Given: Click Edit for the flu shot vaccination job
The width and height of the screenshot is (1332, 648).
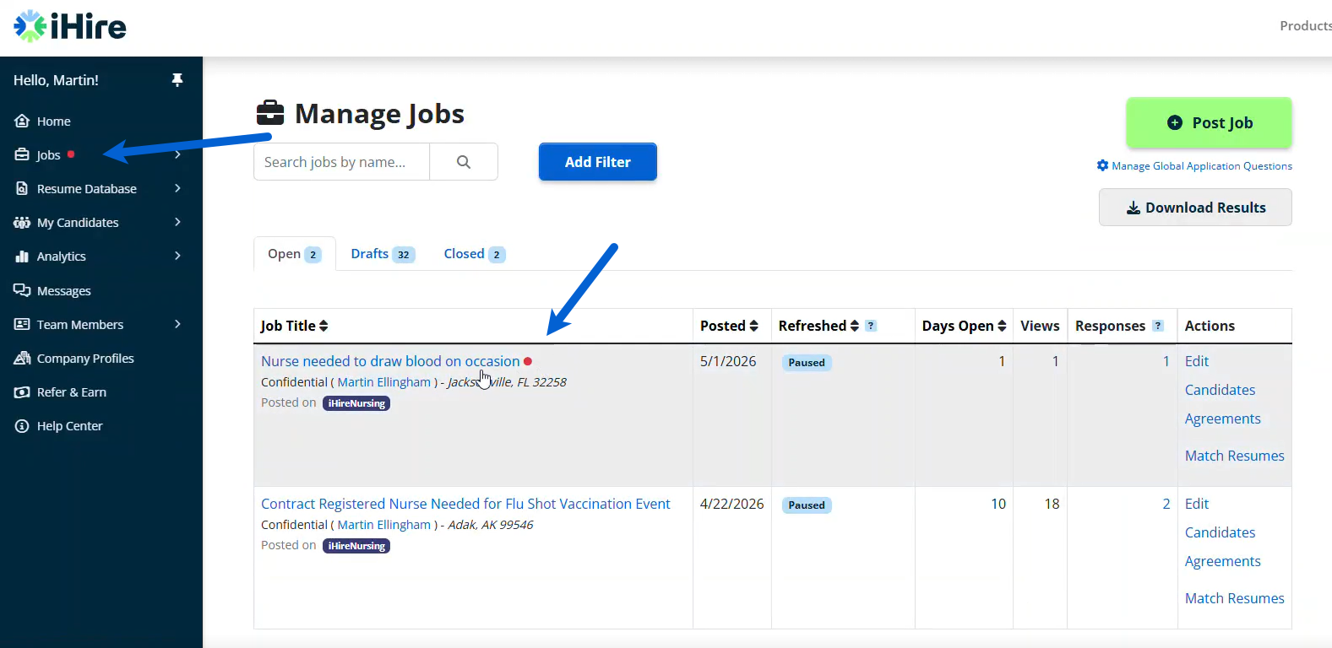Looking at the screenshot, I should pyautogui.click(x=1197, y=504).
